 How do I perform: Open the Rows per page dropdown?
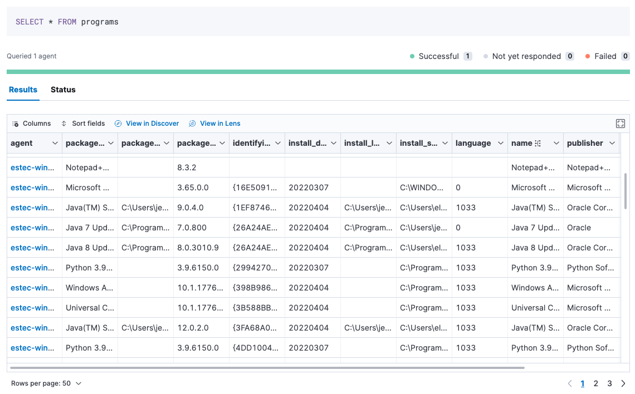46,383
